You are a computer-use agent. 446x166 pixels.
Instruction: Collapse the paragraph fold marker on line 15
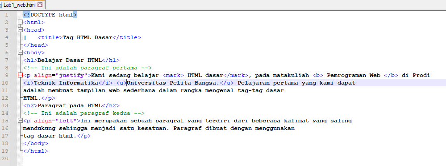tap(20, 121)
